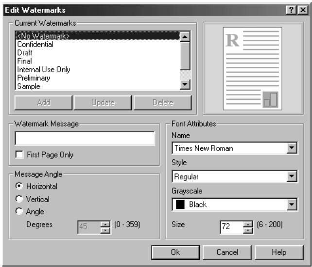Select the Final watermark
The width and height of the screenshot is (312, 267).
98,61
